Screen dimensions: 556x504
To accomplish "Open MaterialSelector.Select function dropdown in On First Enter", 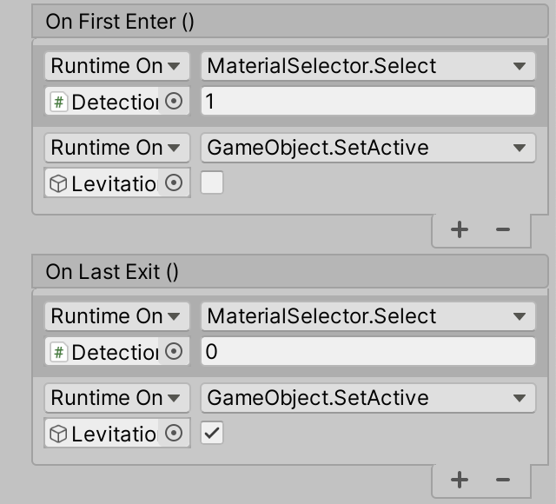I will pyautogui.click(x=368, y=66).
